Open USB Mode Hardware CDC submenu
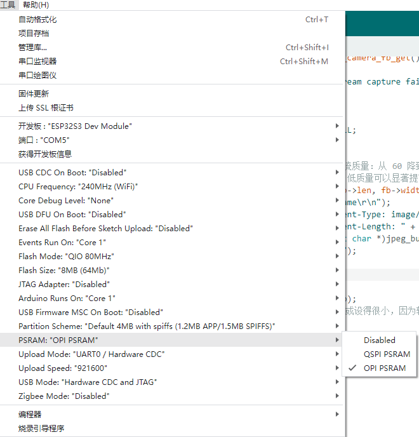Screen dimensions: 419x437 point(173,382)
